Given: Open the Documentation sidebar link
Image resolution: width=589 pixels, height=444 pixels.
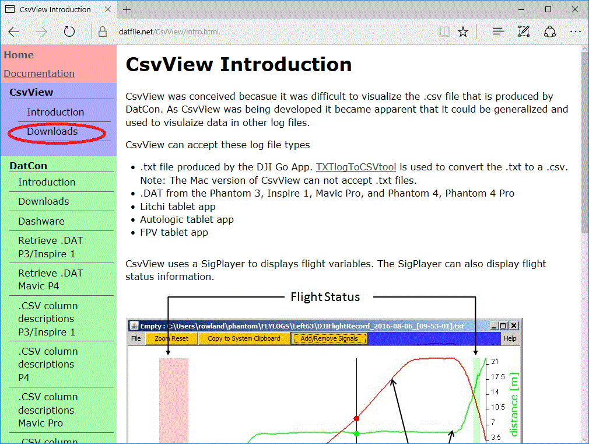Looking at the screenshot, I should pyautogui.click(x=39, y=74).
